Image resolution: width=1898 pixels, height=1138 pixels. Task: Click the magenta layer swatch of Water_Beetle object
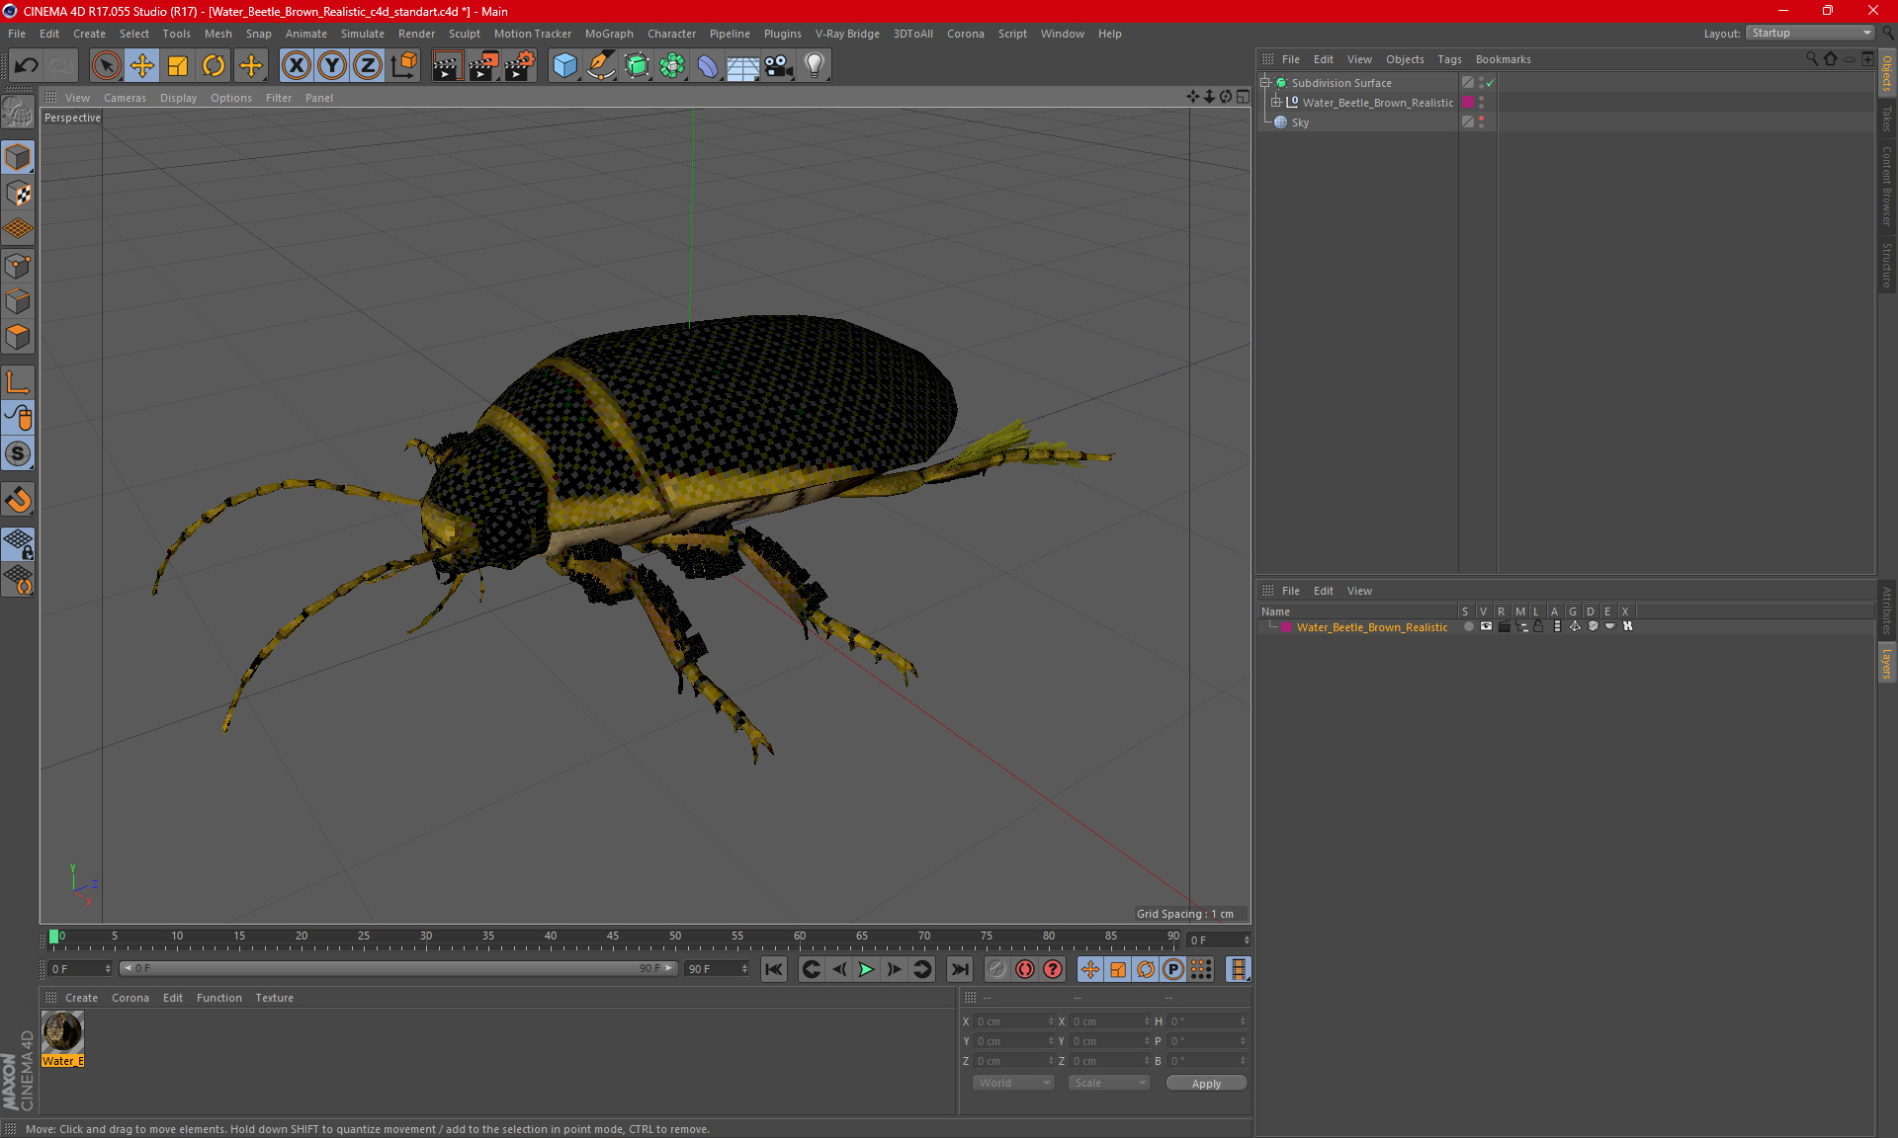[x=1468, y=103]
